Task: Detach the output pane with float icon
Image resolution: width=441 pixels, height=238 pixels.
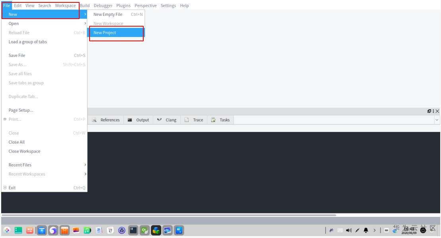Action: 429,111
